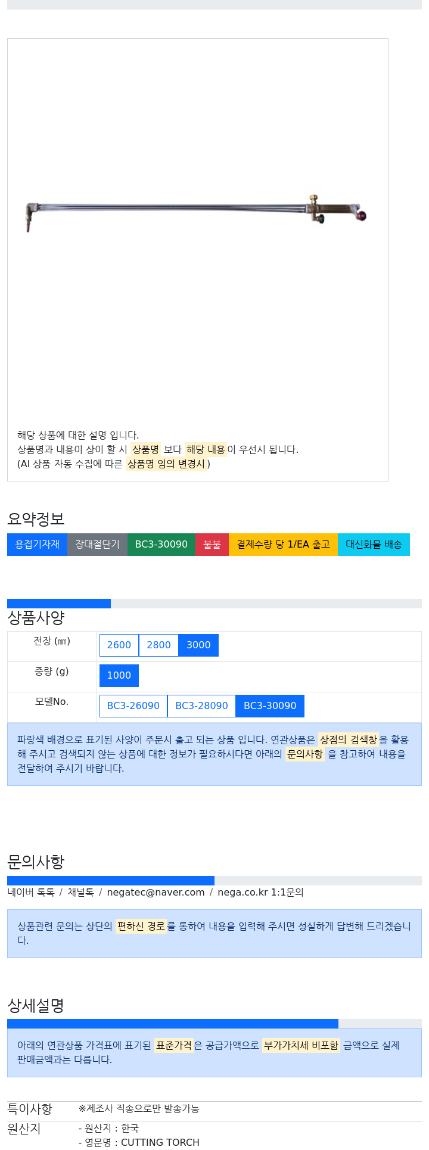This screenshot has width=429, height=1150.
Task: Select the 2600 length option
Action: [119, 645]
